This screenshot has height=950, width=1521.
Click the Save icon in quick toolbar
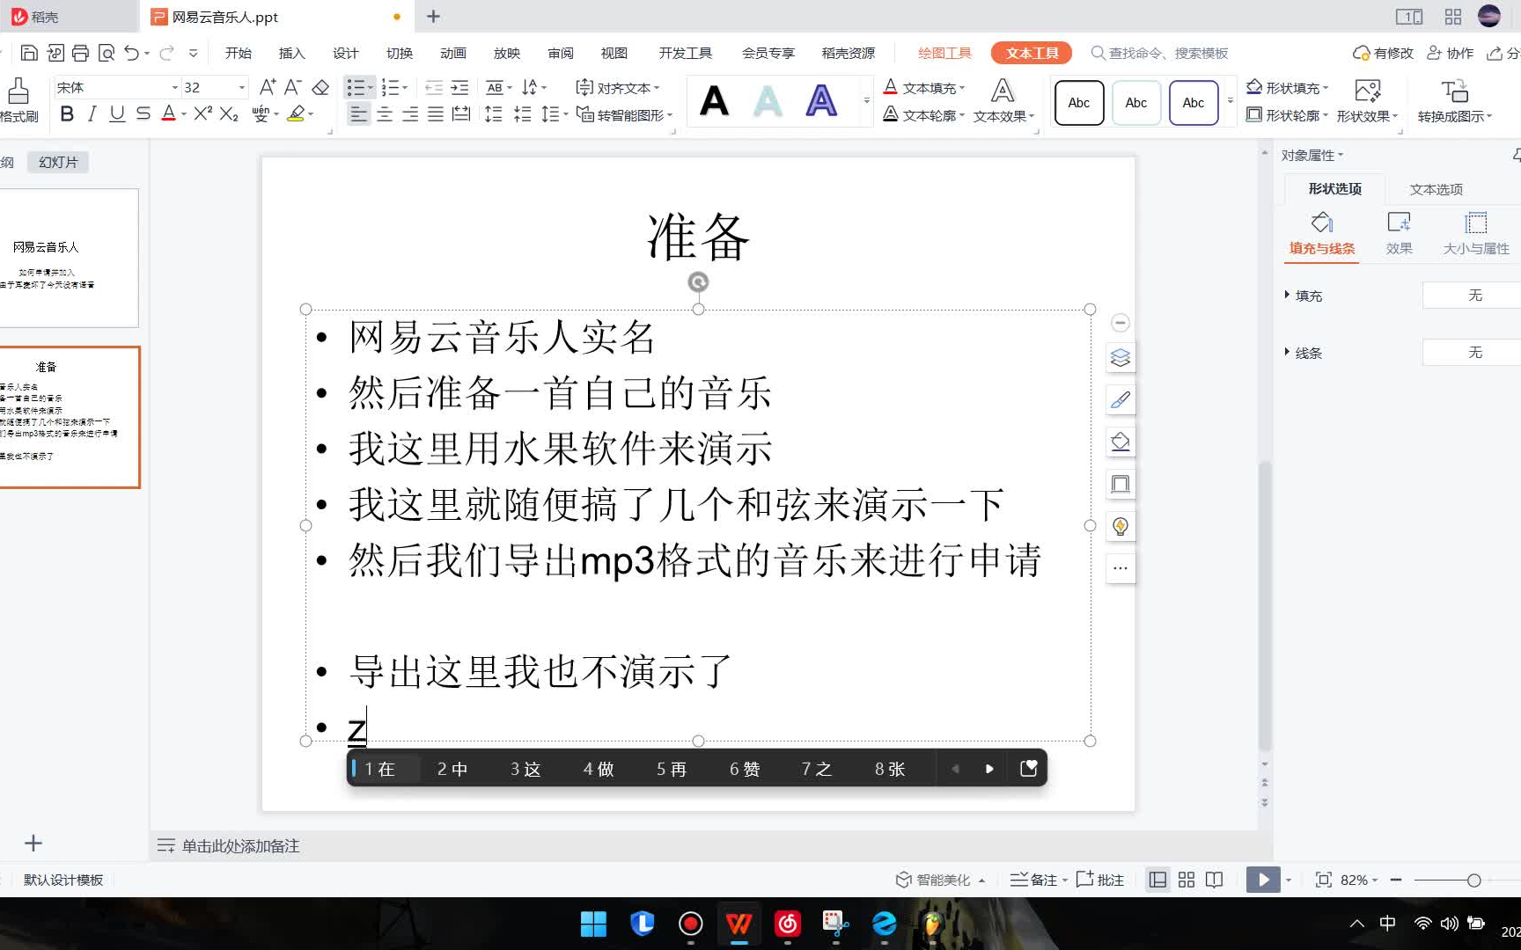tap(28, 53)
